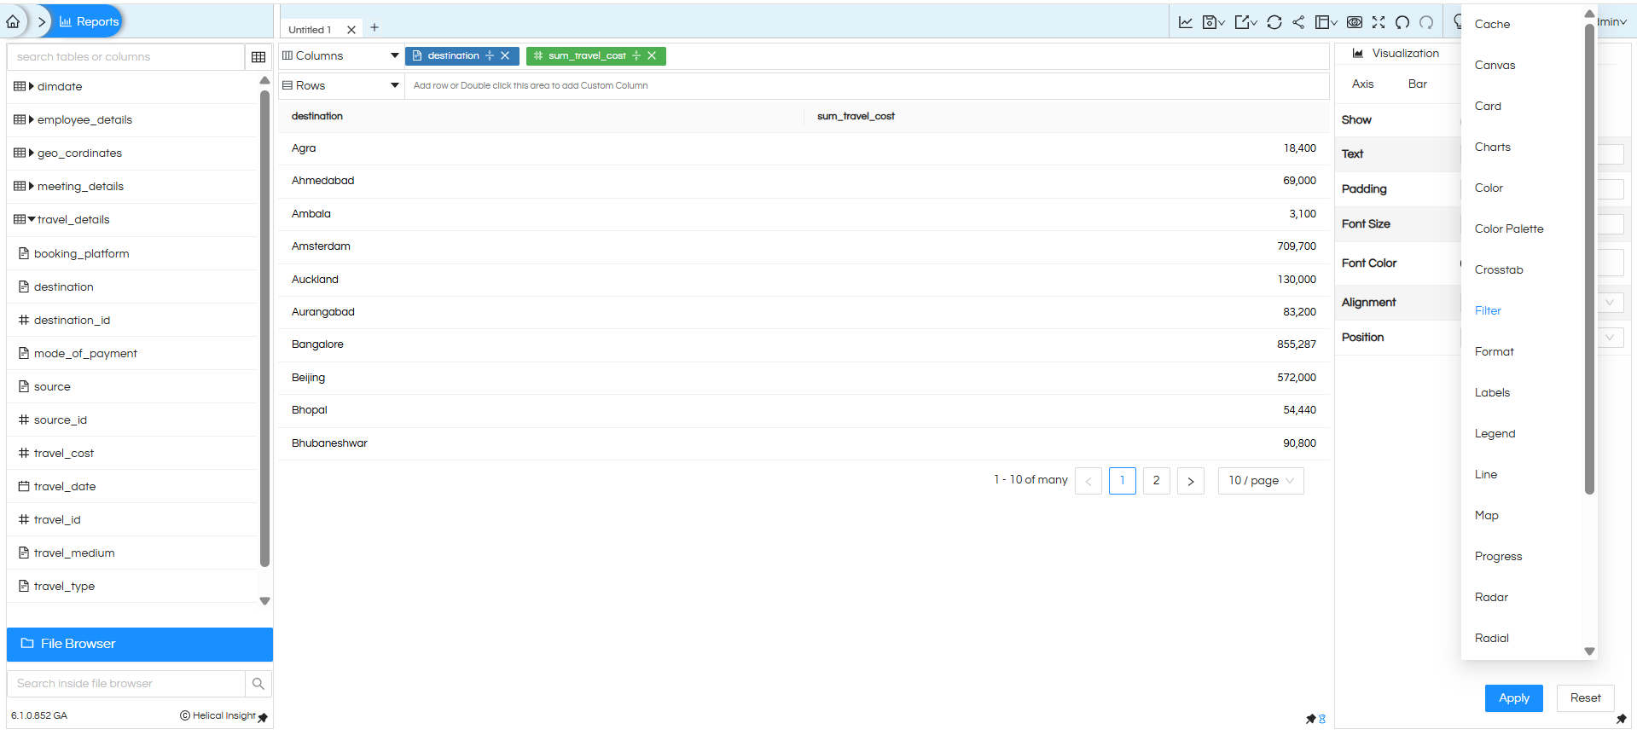Image resolution: width=1637 pixels, height=735 pixels.
Task: Open the 10 / page dropdown
Action: (1261, 480)
